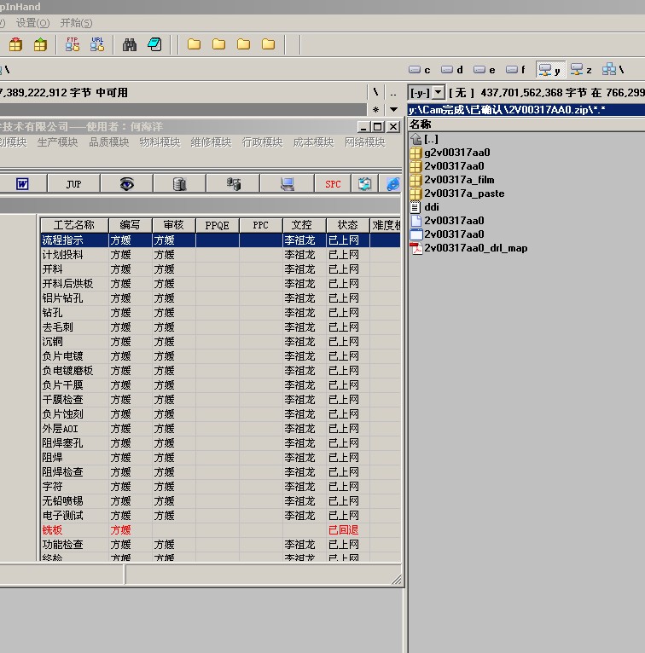Open search with the binoculars icon
Image resolution: width=645 pixels, height=653 pixels.
(x=130, y=44)
